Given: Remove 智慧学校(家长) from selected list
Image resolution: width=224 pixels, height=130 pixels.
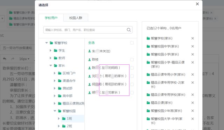Looking at the screenshot, I should point(192,38).
